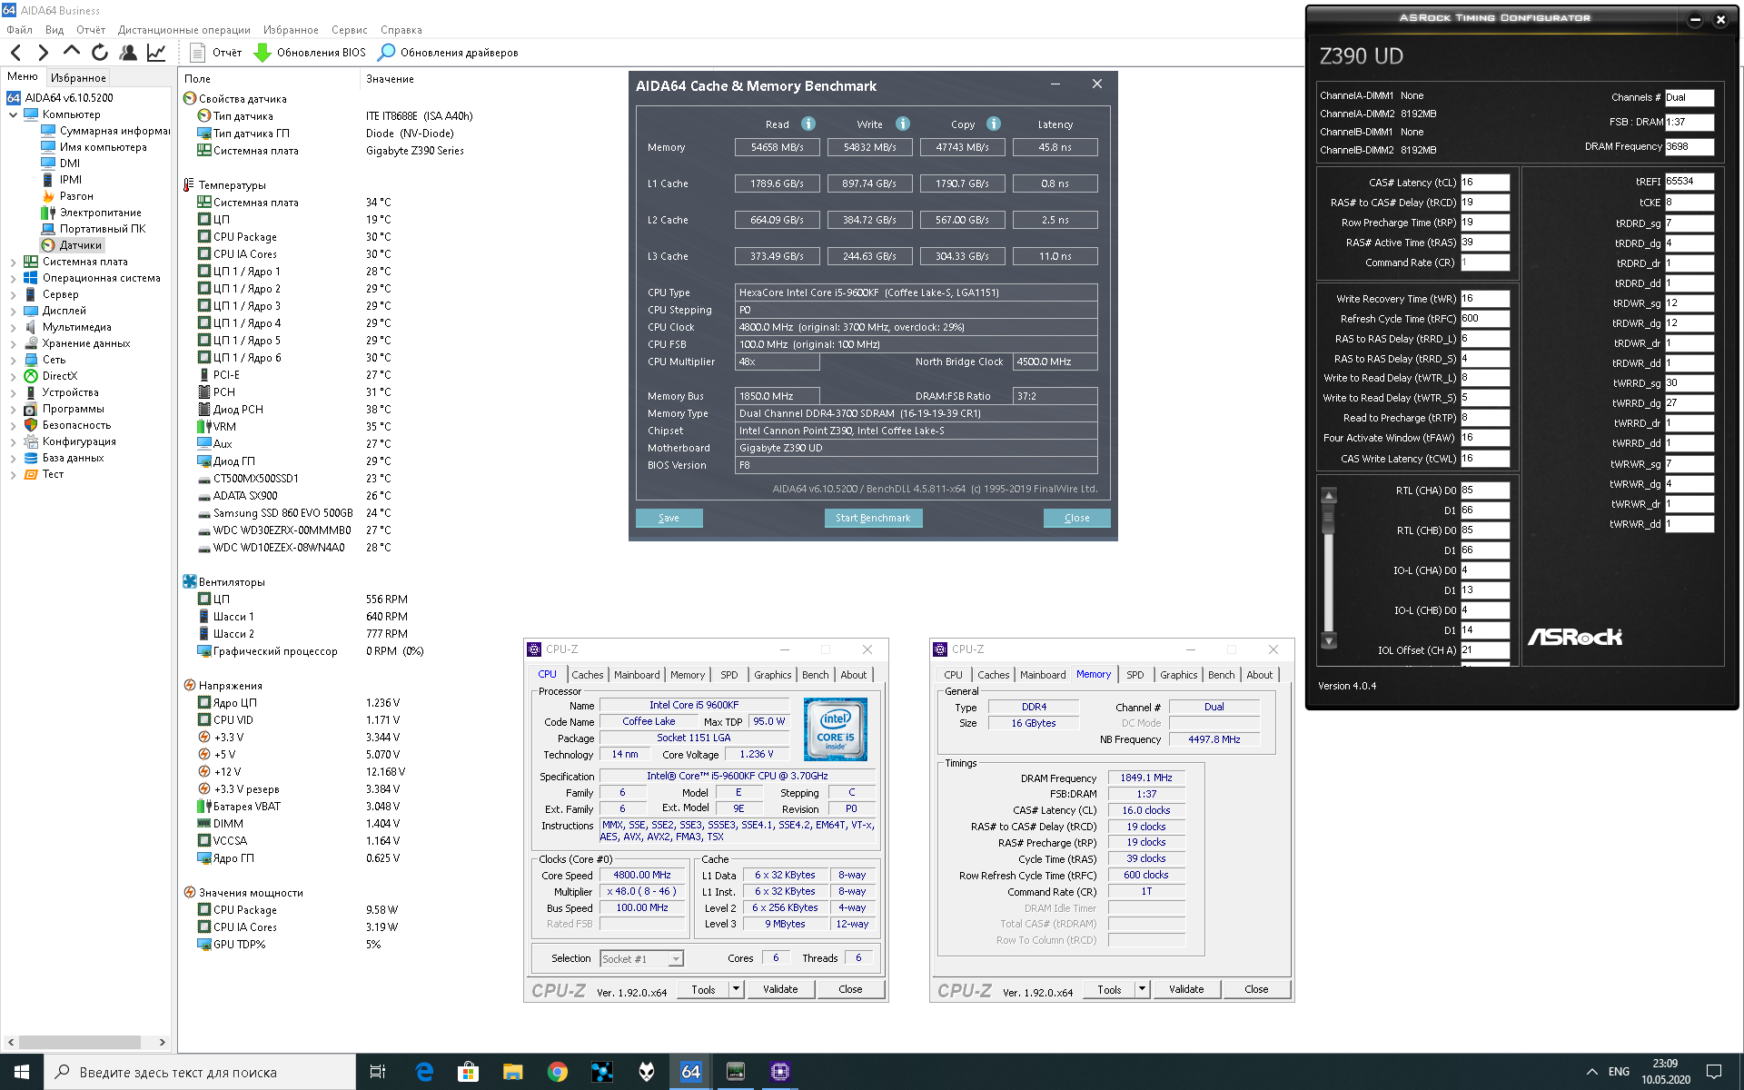
Task: Click the Refresh toolbar icon in AIDA64
Action: point(100,53)
